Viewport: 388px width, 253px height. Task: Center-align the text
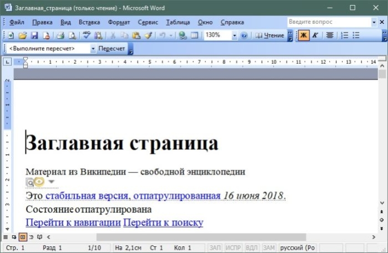330,36
